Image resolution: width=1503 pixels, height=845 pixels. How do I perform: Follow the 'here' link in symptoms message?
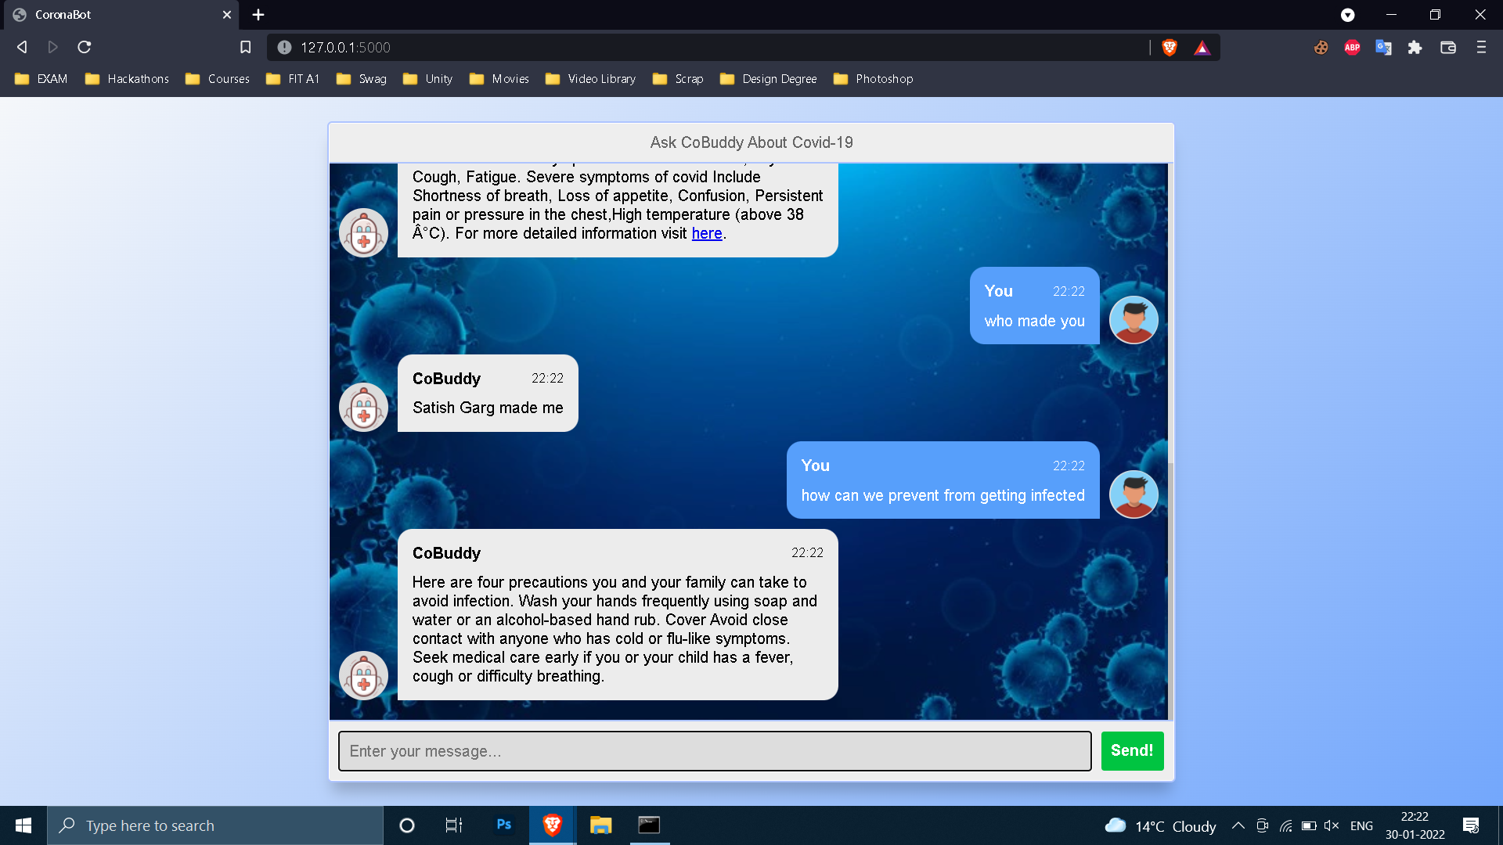point(707,233)
